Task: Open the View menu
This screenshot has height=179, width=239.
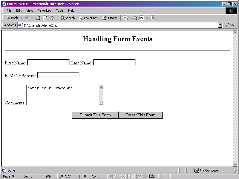Action: [30, 10]
